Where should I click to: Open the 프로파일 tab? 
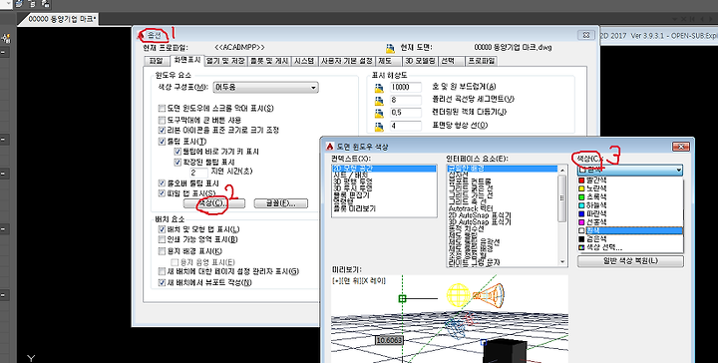(x=481, y=61)
